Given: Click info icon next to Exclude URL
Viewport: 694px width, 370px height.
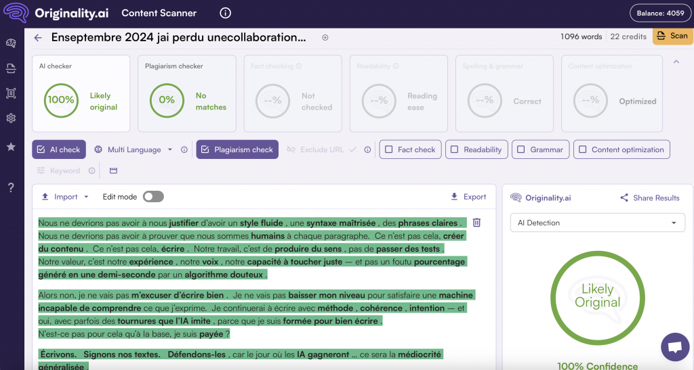Looking at the screenshot, I should point(367,149).
